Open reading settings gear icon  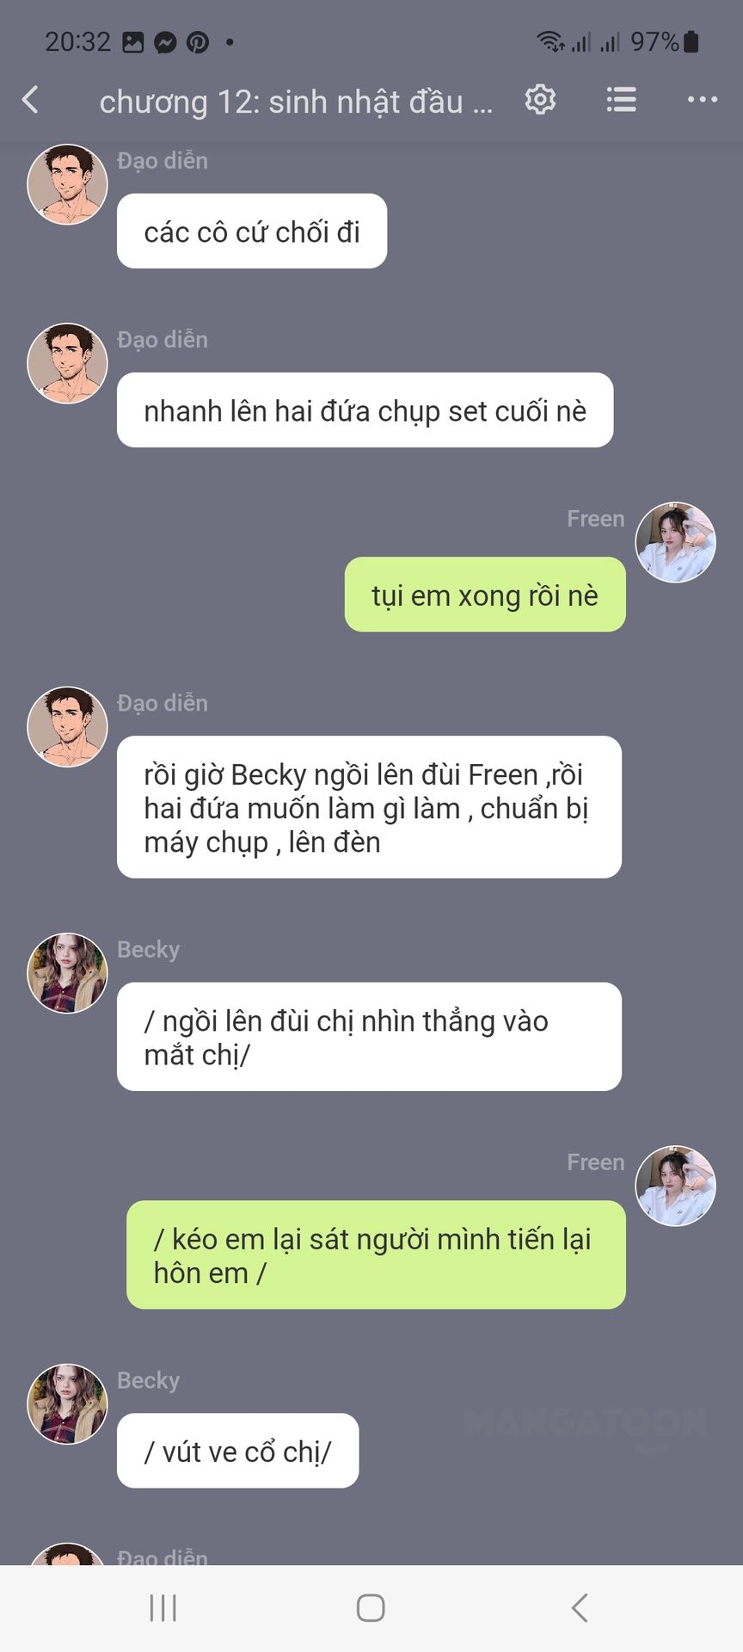pos(540,100)
